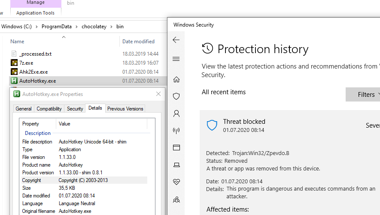Click the Properties dialog title icon
Screen dimensions: 380x215
click(x=17, y=94)
